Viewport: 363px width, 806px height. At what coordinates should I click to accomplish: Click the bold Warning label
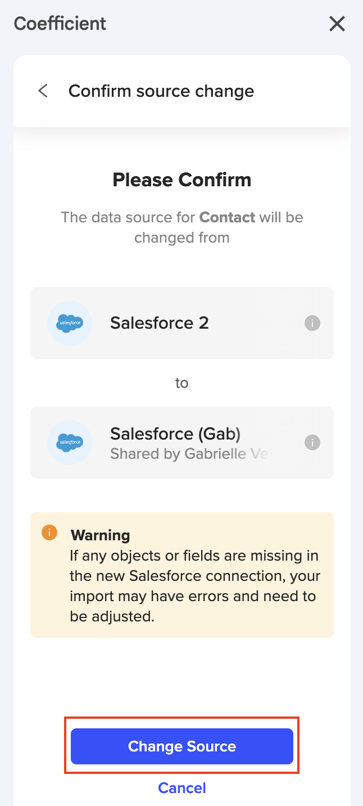pos(100,535)
